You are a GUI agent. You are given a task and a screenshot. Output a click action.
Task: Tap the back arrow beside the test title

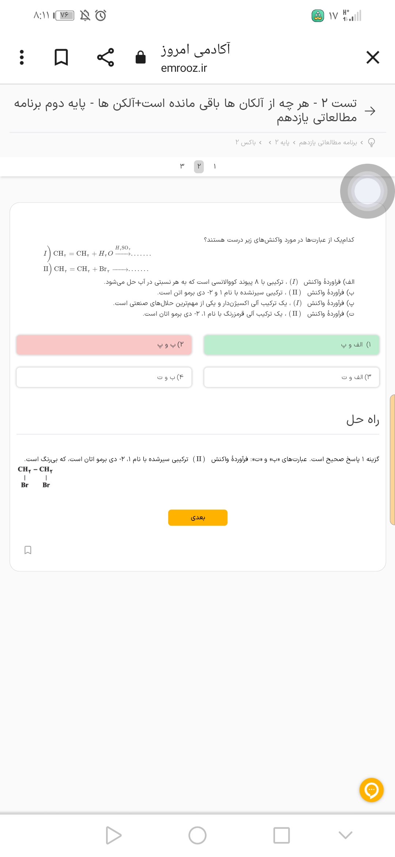point(370,111)
